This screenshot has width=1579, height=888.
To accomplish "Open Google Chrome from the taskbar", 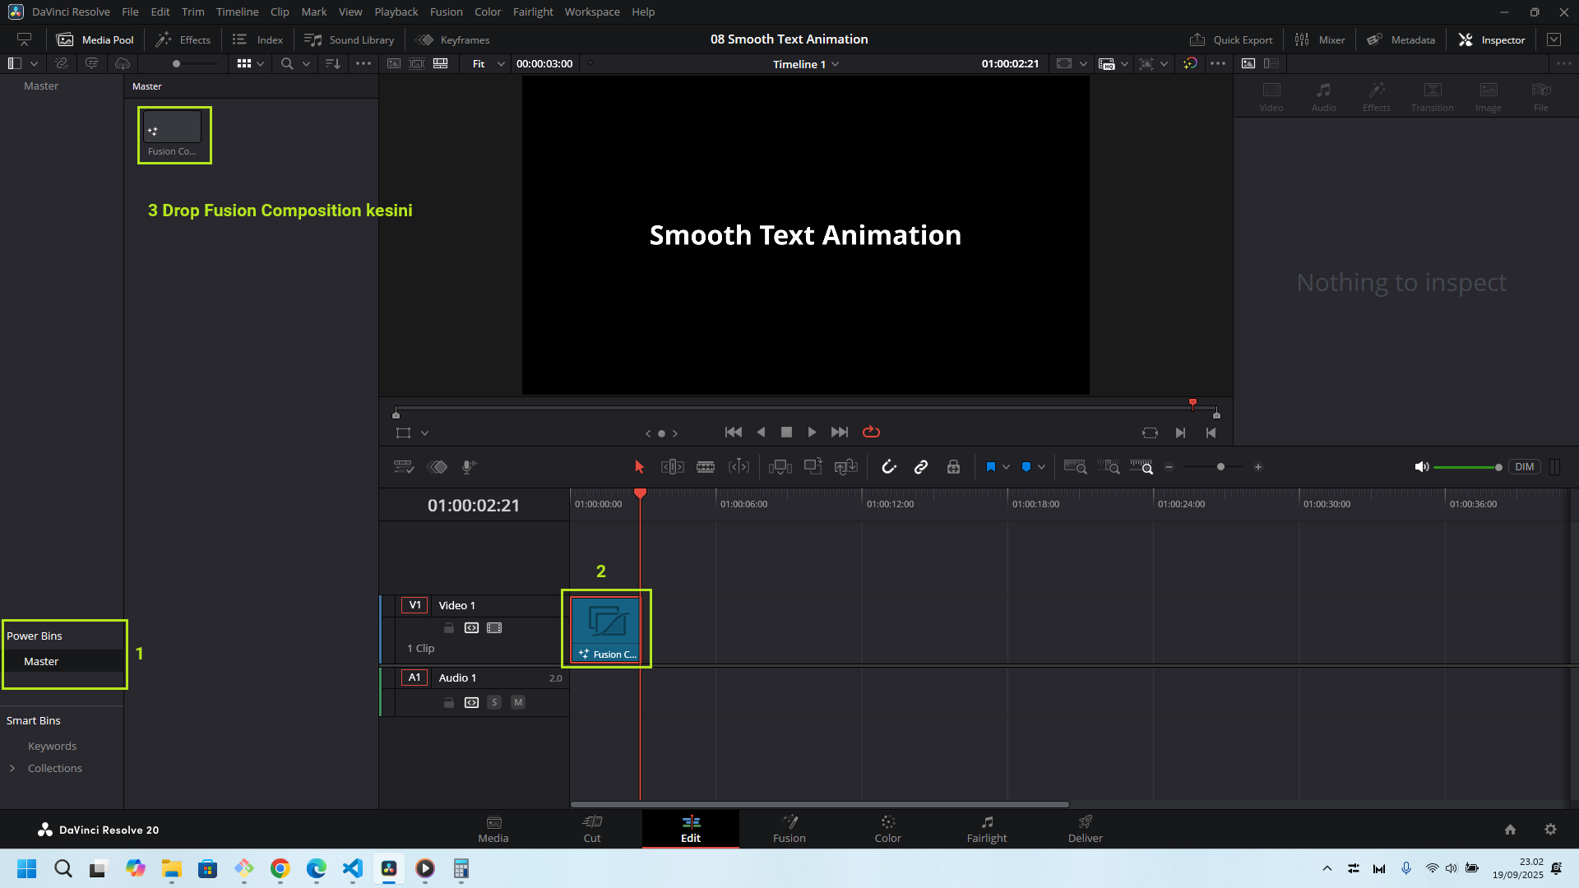I will (x=280, y=868).
